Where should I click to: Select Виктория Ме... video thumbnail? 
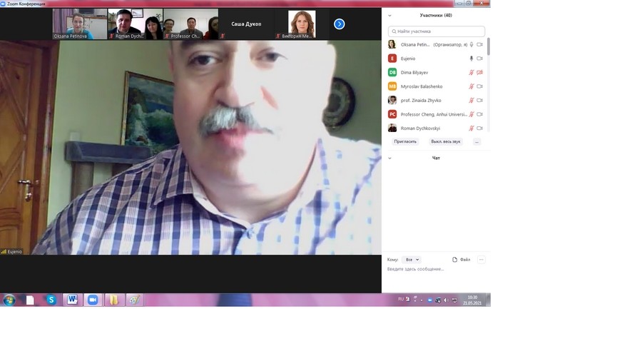(x=302, y=24)
